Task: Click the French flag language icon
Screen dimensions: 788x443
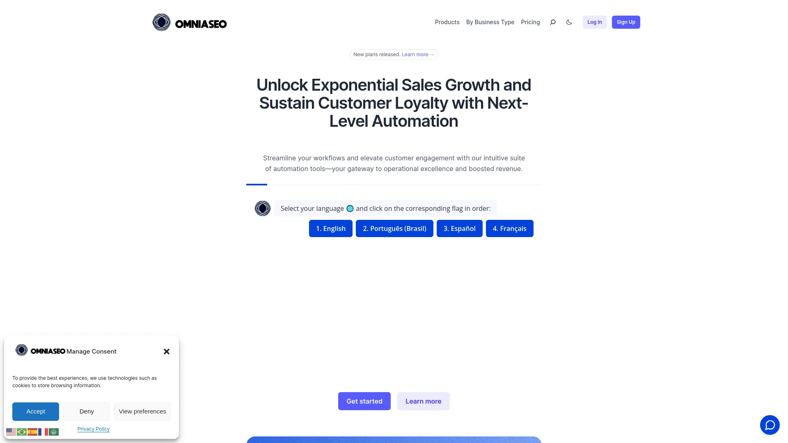Action: (43, 431)
